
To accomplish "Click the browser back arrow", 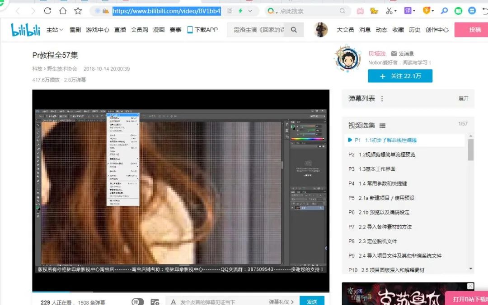I will pos(18,11).
